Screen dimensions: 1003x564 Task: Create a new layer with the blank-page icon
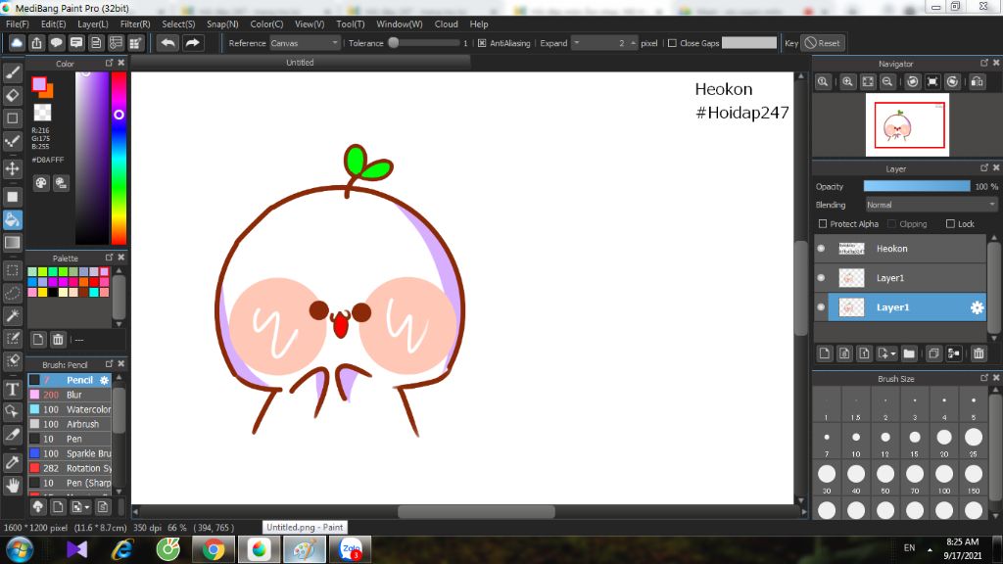point(825,353)
